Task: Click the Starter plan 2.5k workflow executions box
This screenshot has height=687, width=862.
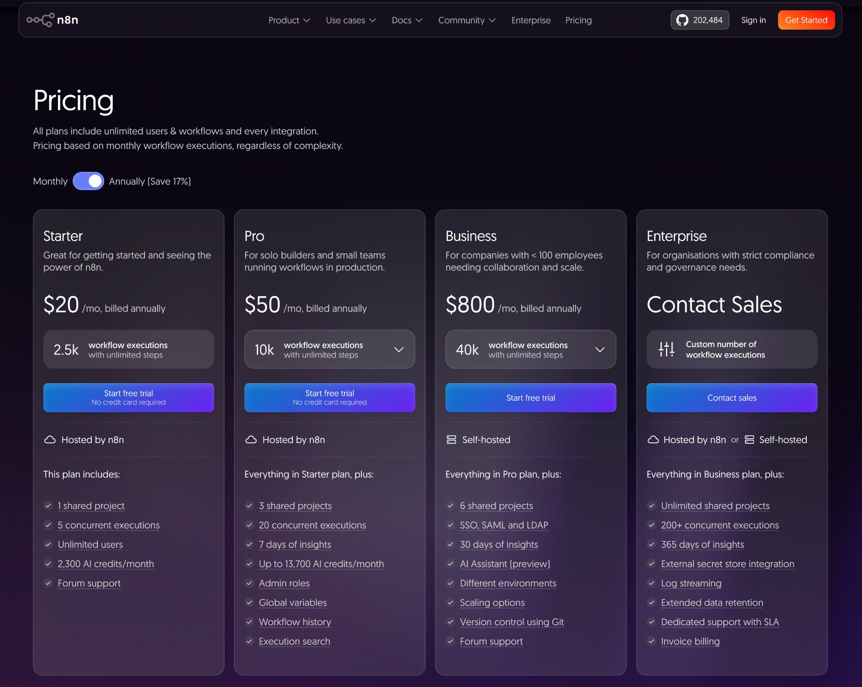Action: click(x=128, y=350)
